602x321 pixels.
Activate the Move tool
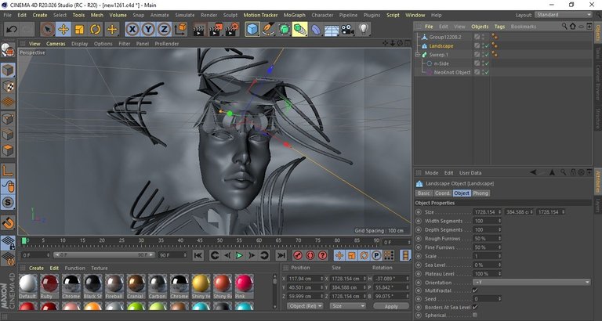(63, 29)
